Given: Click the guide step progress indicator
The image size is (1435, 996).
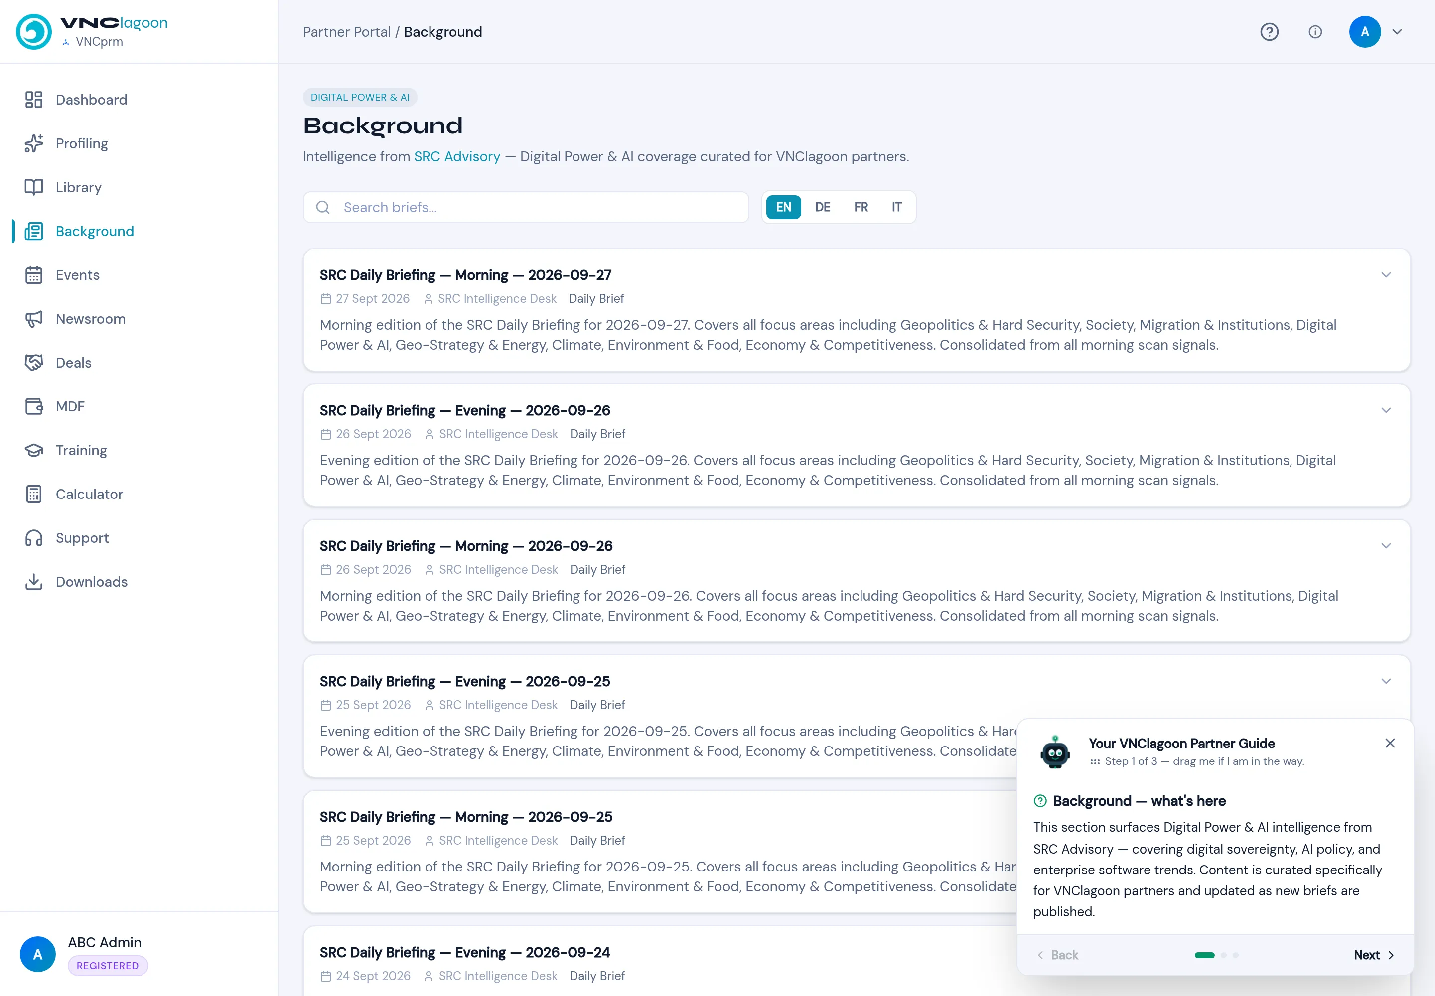Looking at the screenshot, I should point(1216,955).
